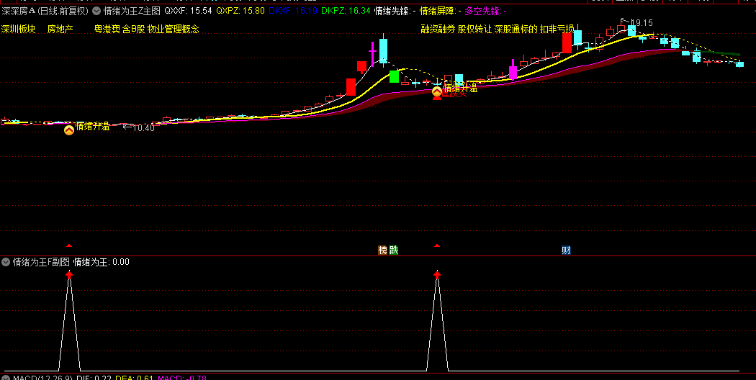The width and height of the screenshot is (756, 380).
Task: Click the right 情绪升温 yellow arrow signal icon
Action: coord(437,91)
